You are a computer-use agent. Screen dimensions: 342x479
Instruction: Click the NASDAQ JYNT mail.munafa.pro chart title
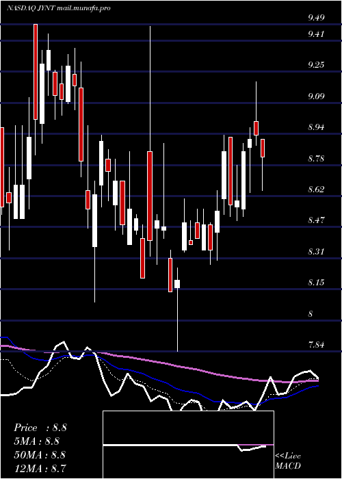click(58, 8)
